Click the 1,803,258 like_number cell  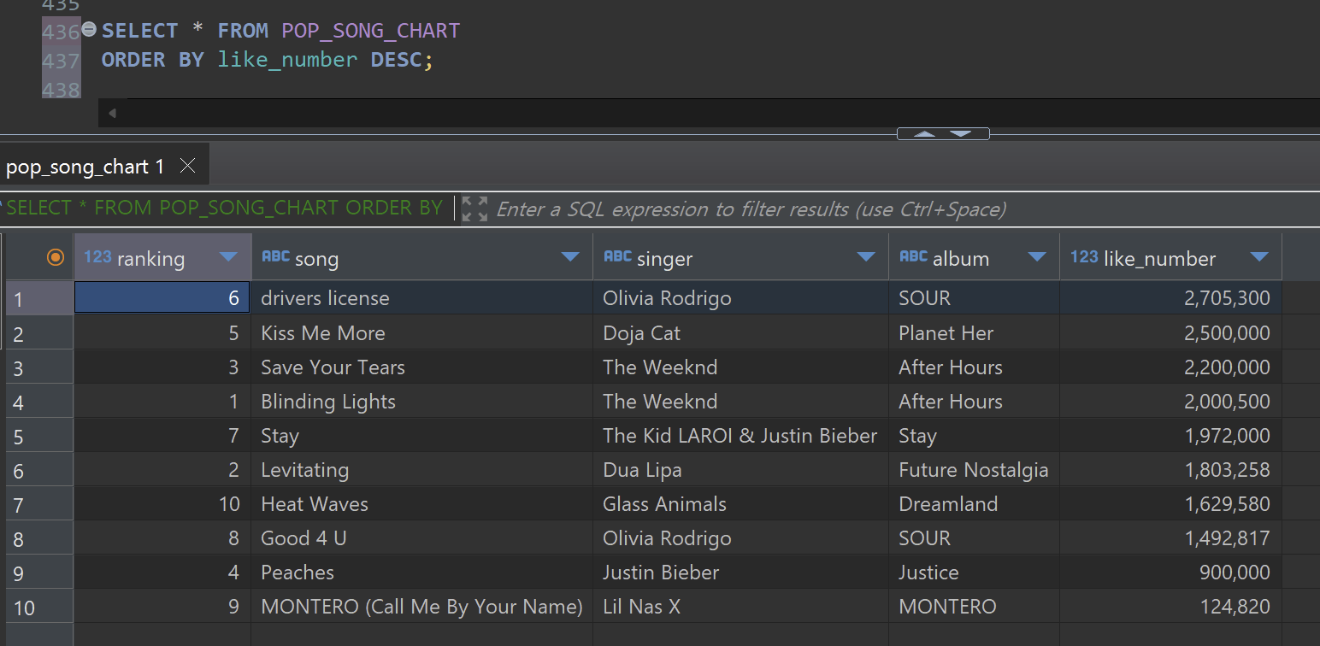click(1170, 469)
